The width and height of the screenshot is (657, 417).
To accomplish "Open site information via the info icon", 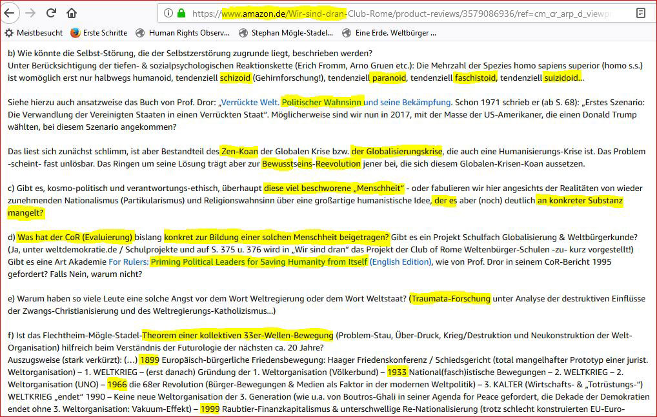I will point(168,13).
